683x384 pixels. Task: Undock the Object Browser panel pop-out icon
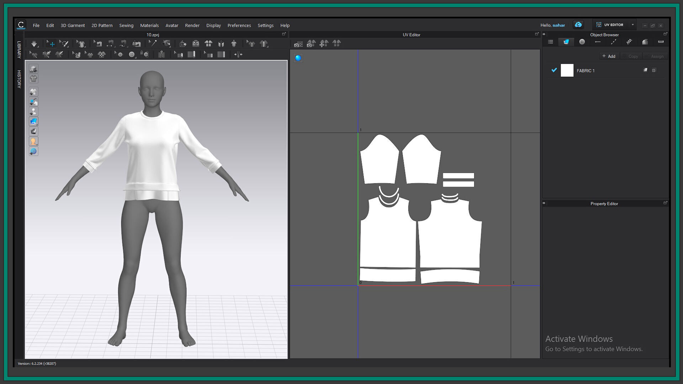coord(665,34)
